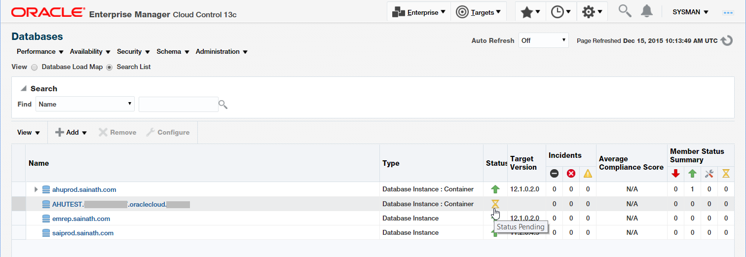Open the Setup gear menu
Image resolution: width=746 pixels, height=257 pixels.
tap(592, 12)
